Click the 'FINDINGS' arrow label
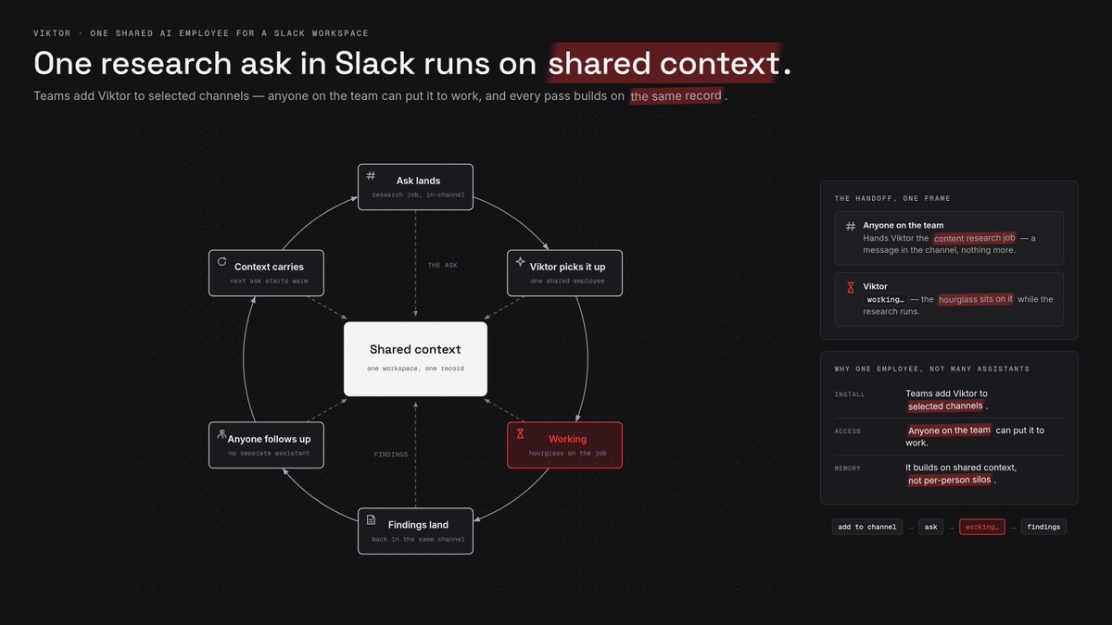 coord(391,455)
